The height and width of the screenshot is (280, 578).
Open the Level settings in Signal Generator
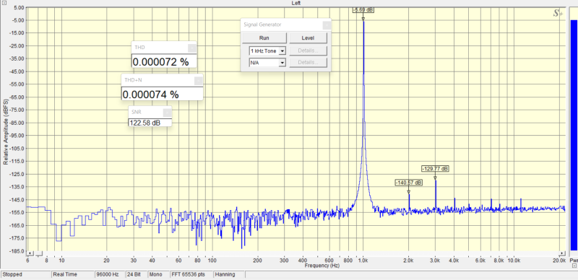[x=308, y=38]
